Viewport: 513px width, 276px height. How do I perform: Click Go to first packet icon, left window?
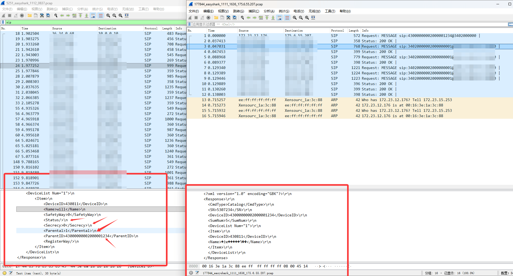tap(80, 16)
